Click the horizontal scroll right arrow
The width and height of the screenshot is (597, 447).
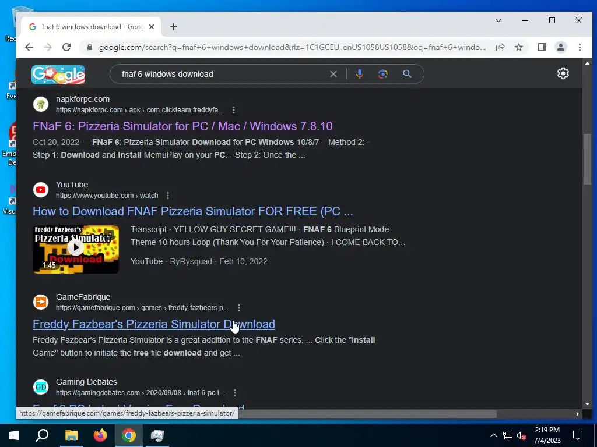(578, 414)
